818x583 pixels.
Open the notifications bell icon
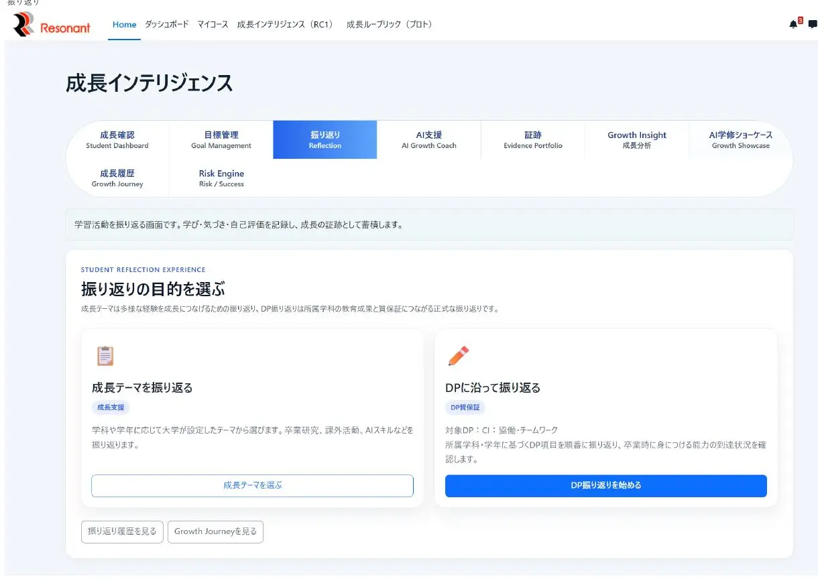tap(794, 24)
